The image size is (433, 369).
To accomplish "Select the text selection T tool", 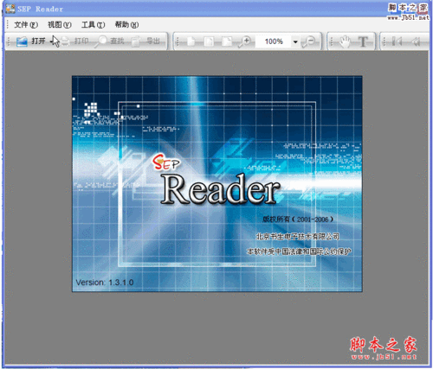I will [x=363, y=41].
